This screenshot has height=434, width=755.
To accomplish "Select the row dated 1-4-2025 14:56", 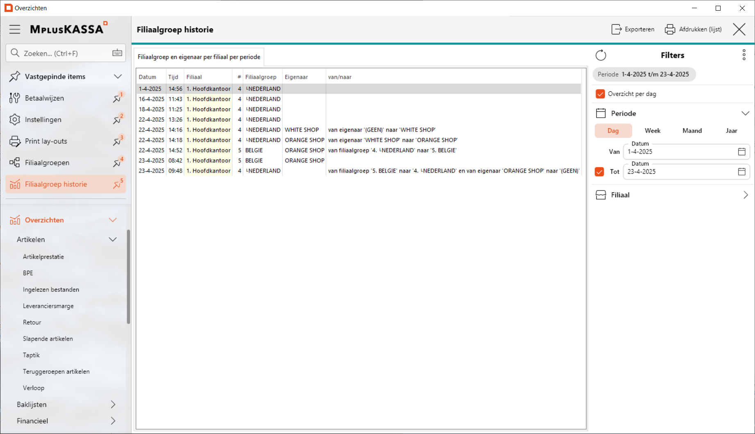I will (x=359, y=89).
